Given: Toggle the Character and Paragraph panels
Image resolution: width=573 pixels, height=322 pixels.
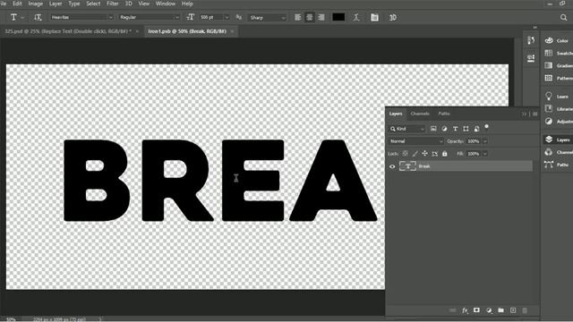Looking at the screenshot, I should pos(374,17).
